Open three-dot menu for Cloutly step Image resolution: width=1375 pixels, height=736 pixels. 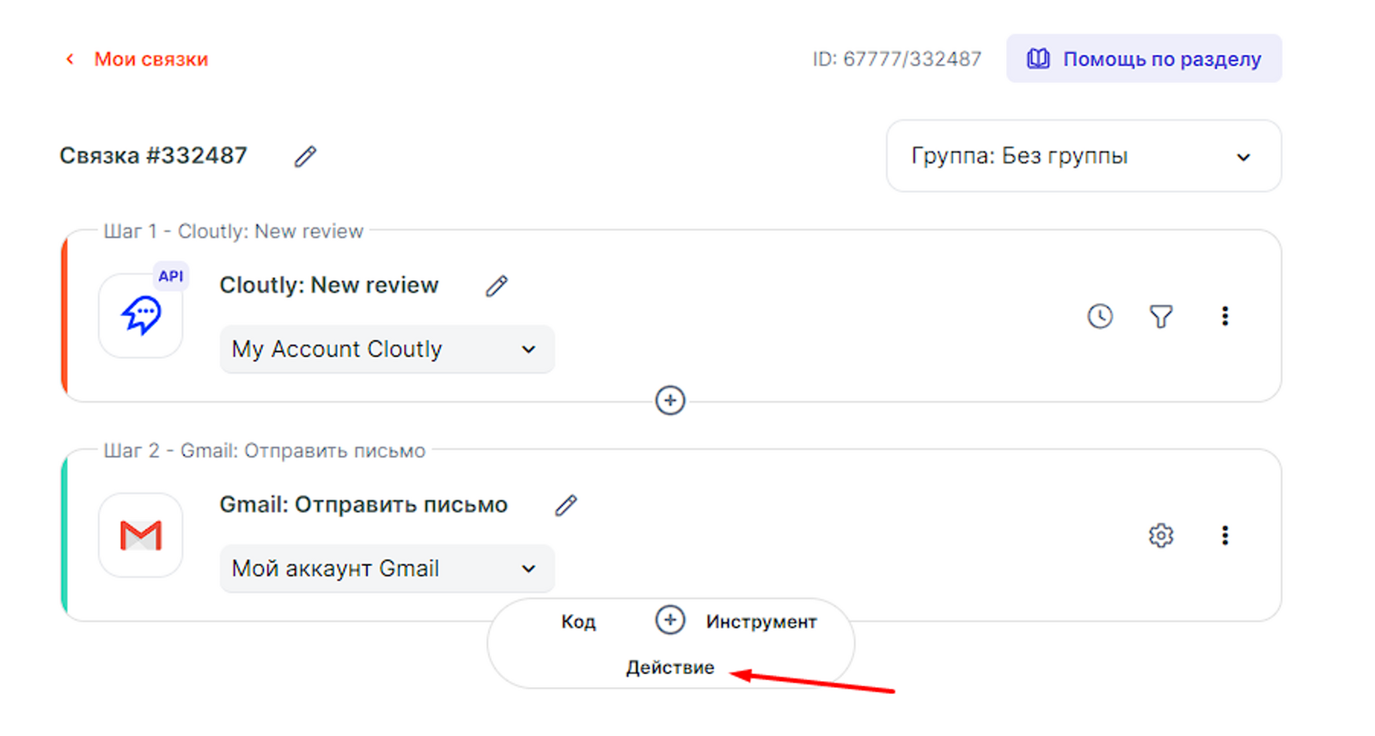coord(1225,316)
